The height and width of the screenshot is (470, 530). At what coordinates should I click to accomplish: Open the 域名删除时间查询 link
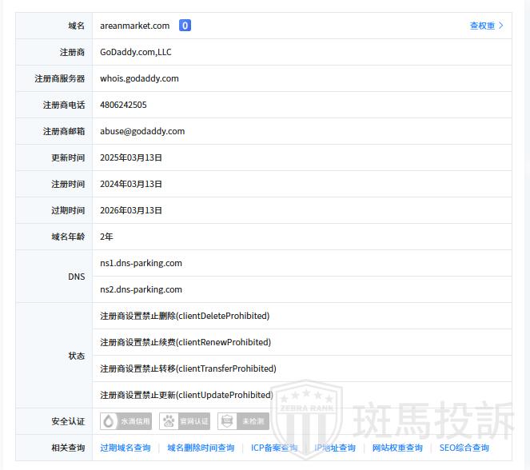coord(201,448)
